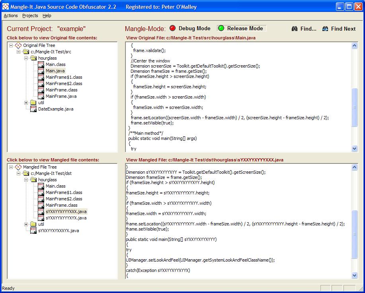Click hourglass folder icon in Original tree
Image resolution: width=365 pixels, height=293 pixels.
coord(33,58)
